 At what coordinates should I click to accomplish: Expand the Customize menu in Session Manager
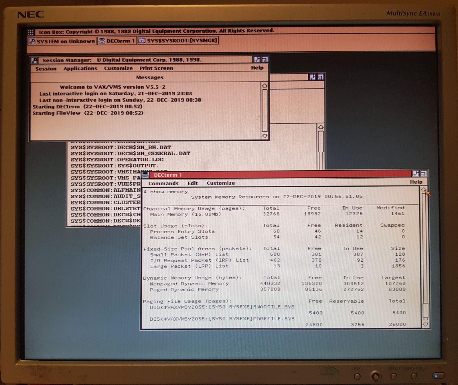(x=118, y=68)
